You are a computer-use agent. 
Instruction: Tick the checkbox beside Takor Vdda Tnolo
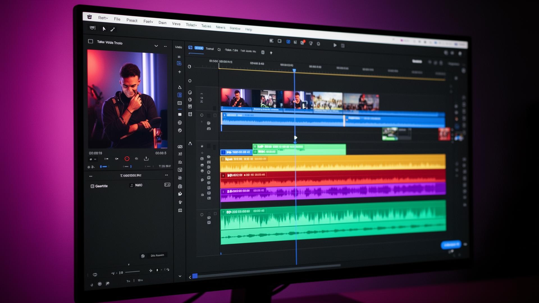pos(90,41)
